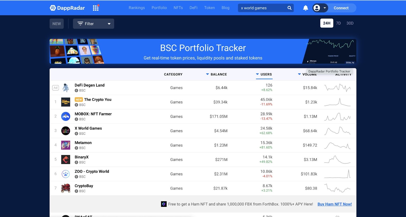The image size is (406, 217).
Task: Click the MOBOX NFT Farmer icon
Action: (66, 116)
